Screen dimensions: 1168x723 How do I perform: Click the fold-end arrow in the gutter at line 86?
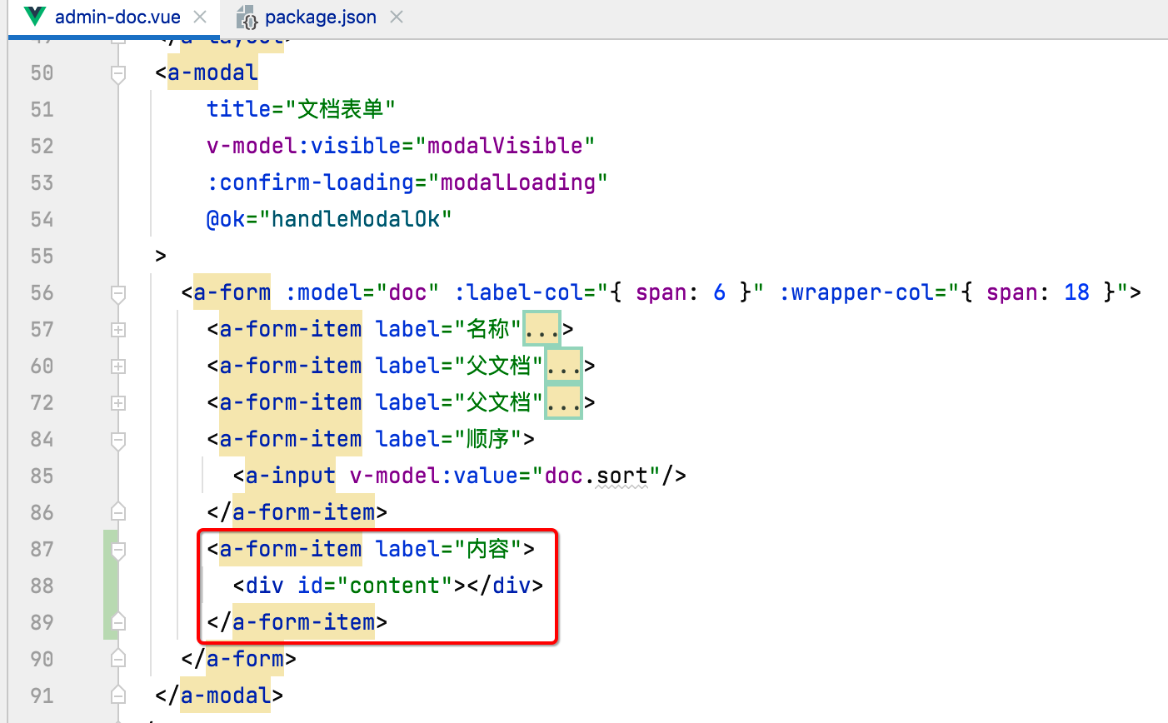tap(117, 511)
